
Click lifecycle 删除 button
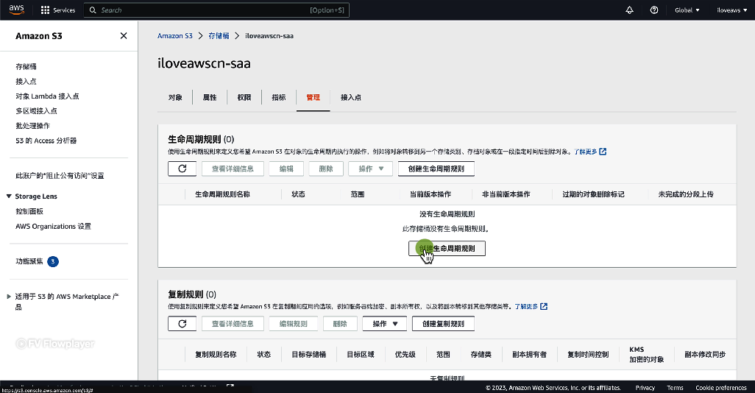(326, 169)
